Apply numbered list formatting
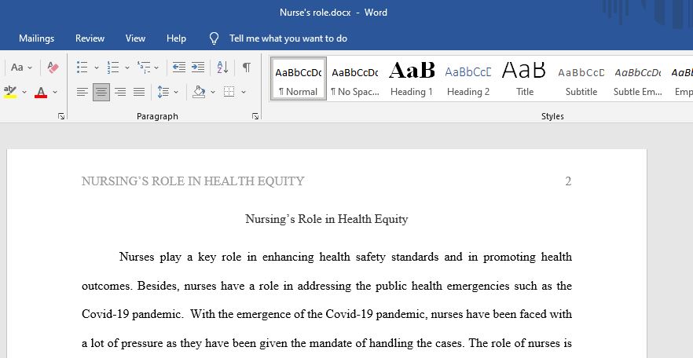This screenshot has width=693, height=358. click(113, 67)
